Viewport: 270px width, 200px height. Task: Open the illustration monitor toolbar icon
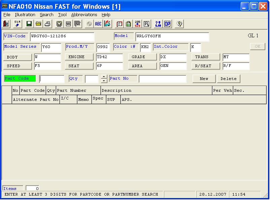59,24
